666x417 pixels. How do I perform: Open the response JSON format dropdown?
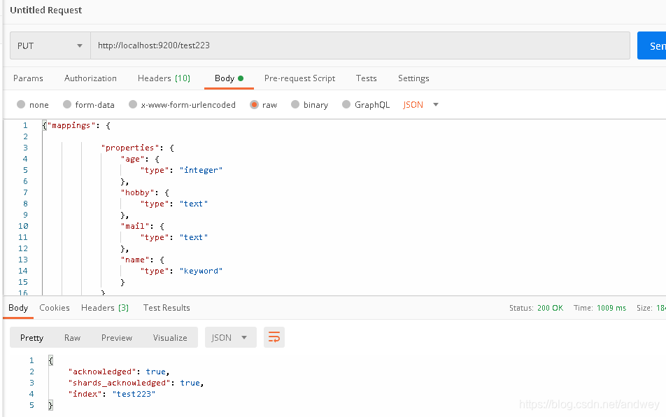tap(230, 337)
